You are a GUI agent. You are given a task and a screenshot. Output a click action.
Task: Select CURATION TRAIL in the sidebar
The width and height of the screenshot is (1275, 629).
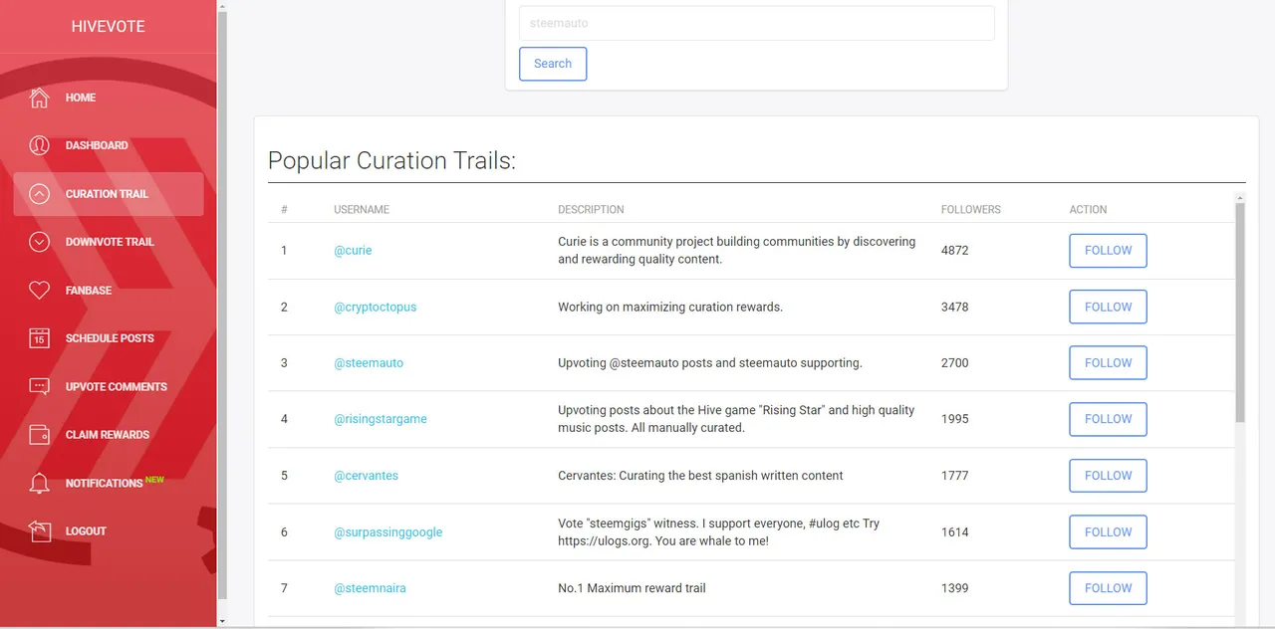109,194
